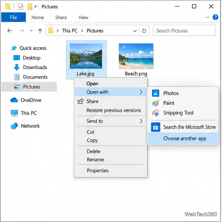Click This PC in the address path
Image resolution: width=222 pixels, height=222 pixels.
point(70,30)
